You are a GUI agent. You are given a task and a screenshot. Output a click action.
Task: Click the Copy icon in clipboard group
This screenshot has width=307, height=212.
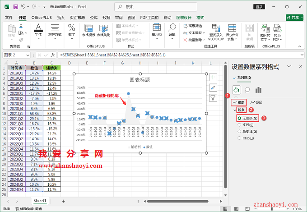[21, 33]
